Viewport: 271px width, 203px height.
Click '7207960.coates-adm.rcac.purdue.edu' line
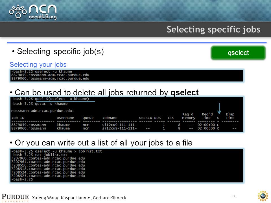click(48, 158)
